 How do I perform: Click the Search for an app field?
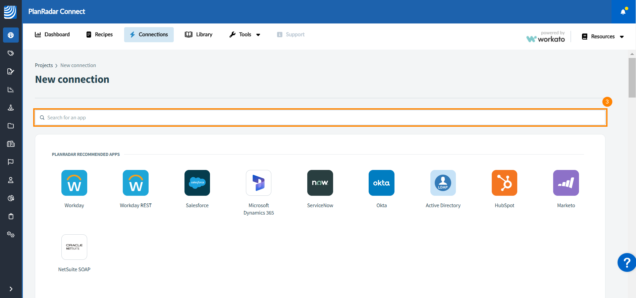pyautogui.click(x=320, y=118)
